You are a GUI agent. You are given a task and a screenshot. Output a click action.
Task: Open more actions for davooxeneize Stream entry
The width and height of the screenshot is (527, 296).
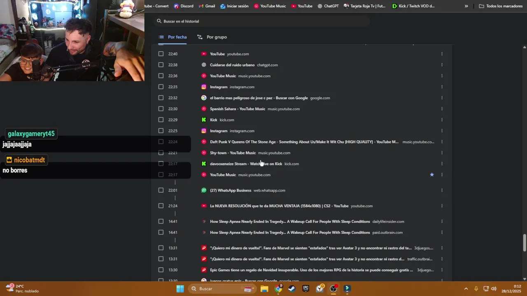(x=442, y=164)
